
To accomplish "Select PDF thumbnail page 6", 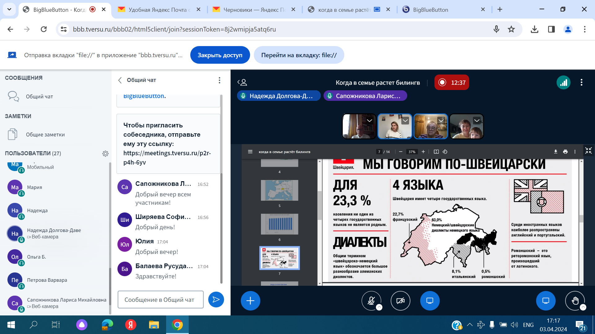I will tap(280, 224).
